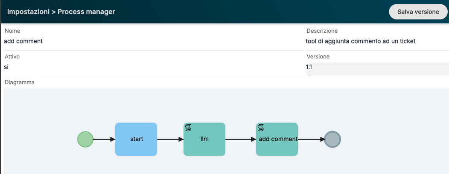Click the Versione field showing 1.1
Screen dimensions: 449x174
377,69
